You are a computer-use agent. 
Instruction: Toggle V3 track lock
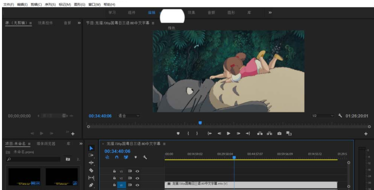point(114,171)
